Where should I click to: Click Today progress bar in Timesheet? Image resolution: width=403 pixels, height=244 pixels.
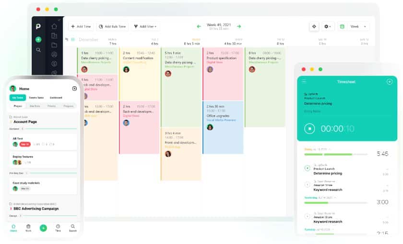point(336,155)
